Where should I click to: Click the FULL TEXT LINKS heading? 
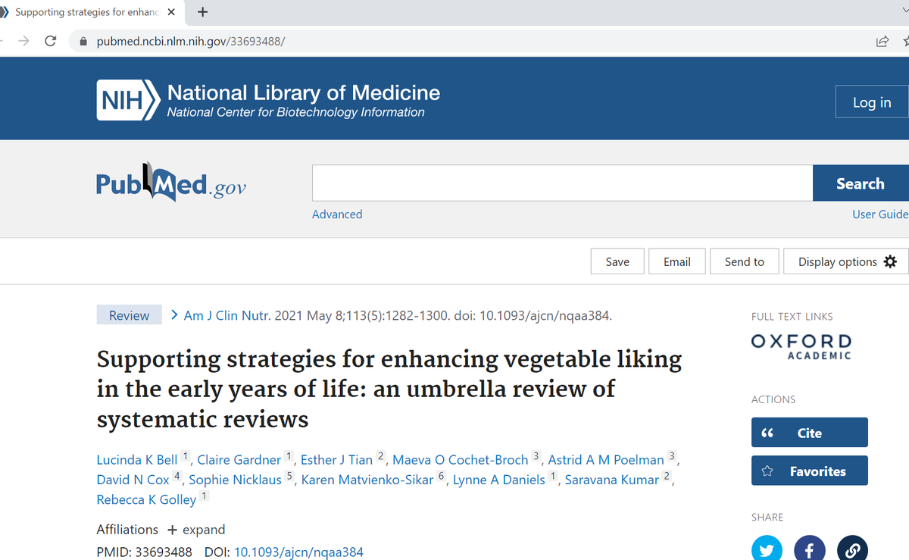[792, 316]
